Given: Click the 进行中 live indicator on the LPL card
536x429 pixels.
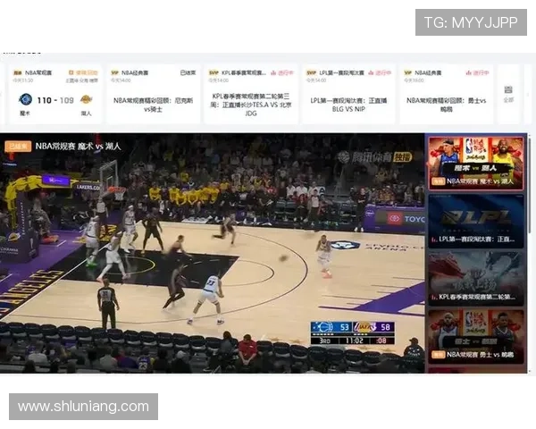Looking at the screenshot, I should point(381,73).
